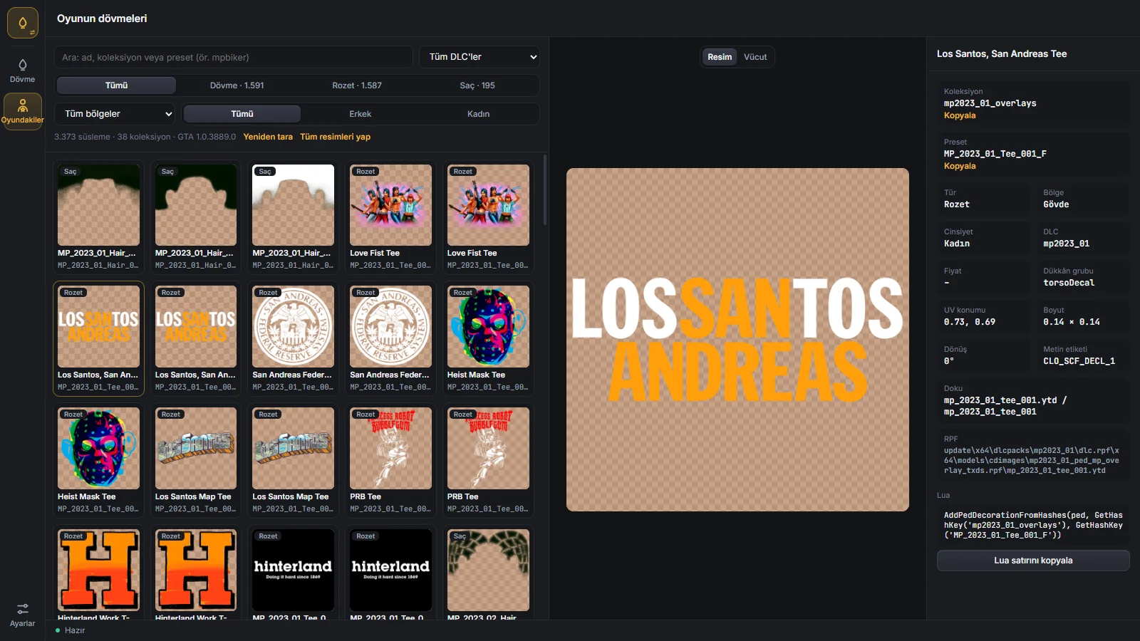This screenshot has width=1140, height=641.
Task: Select the first Love Fist Tee card
Action: pyautogui.click(x=390, y=217)
